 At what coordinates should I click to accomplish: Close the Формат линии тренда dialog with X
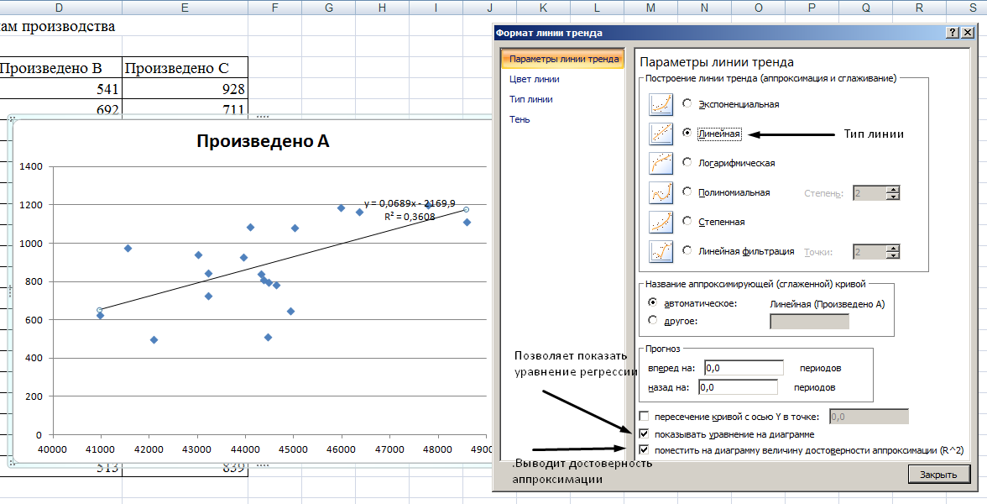pos(968,33)
